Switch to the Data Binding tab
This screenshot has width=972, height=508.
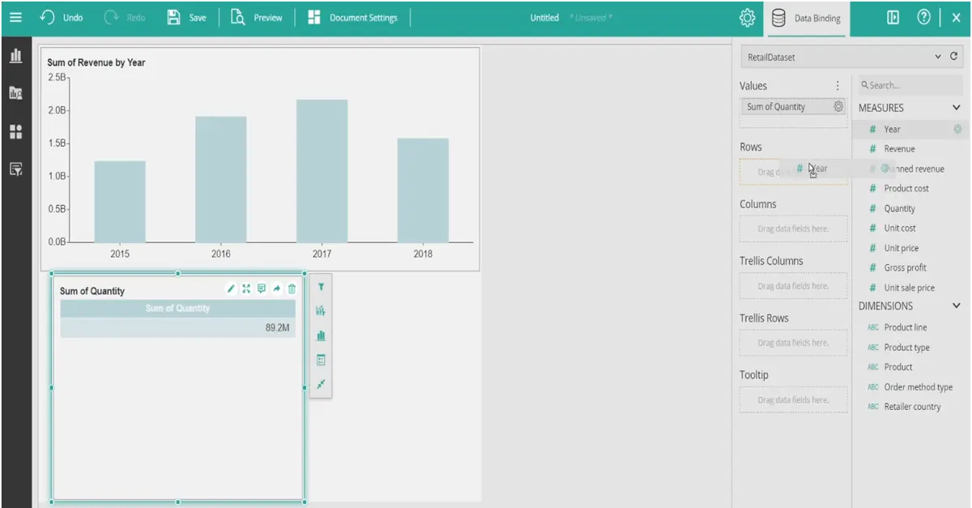tap(806, 18)
